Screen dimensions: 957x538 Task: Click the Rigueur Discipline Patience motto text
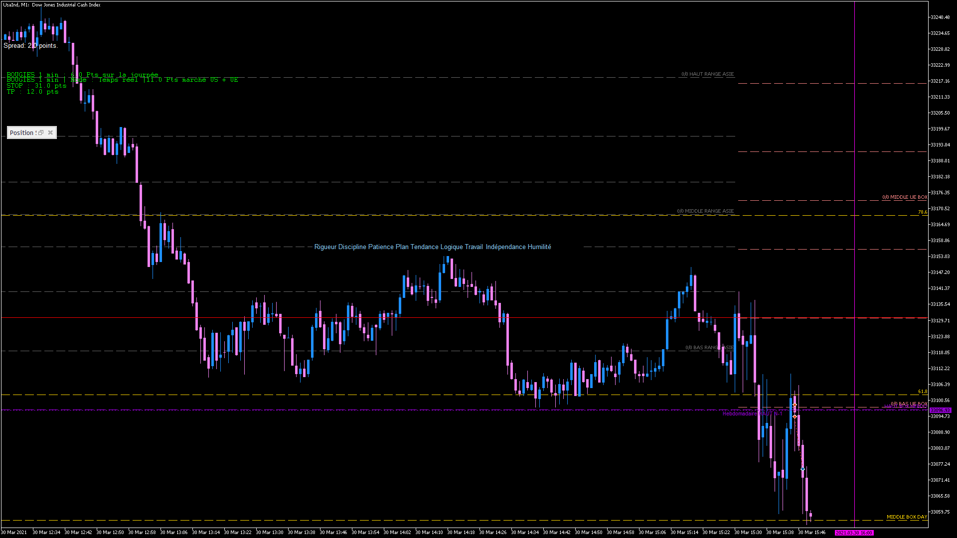pyautogui.click(x=433, y=247)
